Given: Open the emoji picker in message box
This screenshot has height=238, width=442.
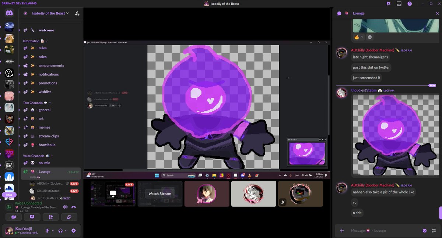Looking at the screenshot, I should click(425, 231).
